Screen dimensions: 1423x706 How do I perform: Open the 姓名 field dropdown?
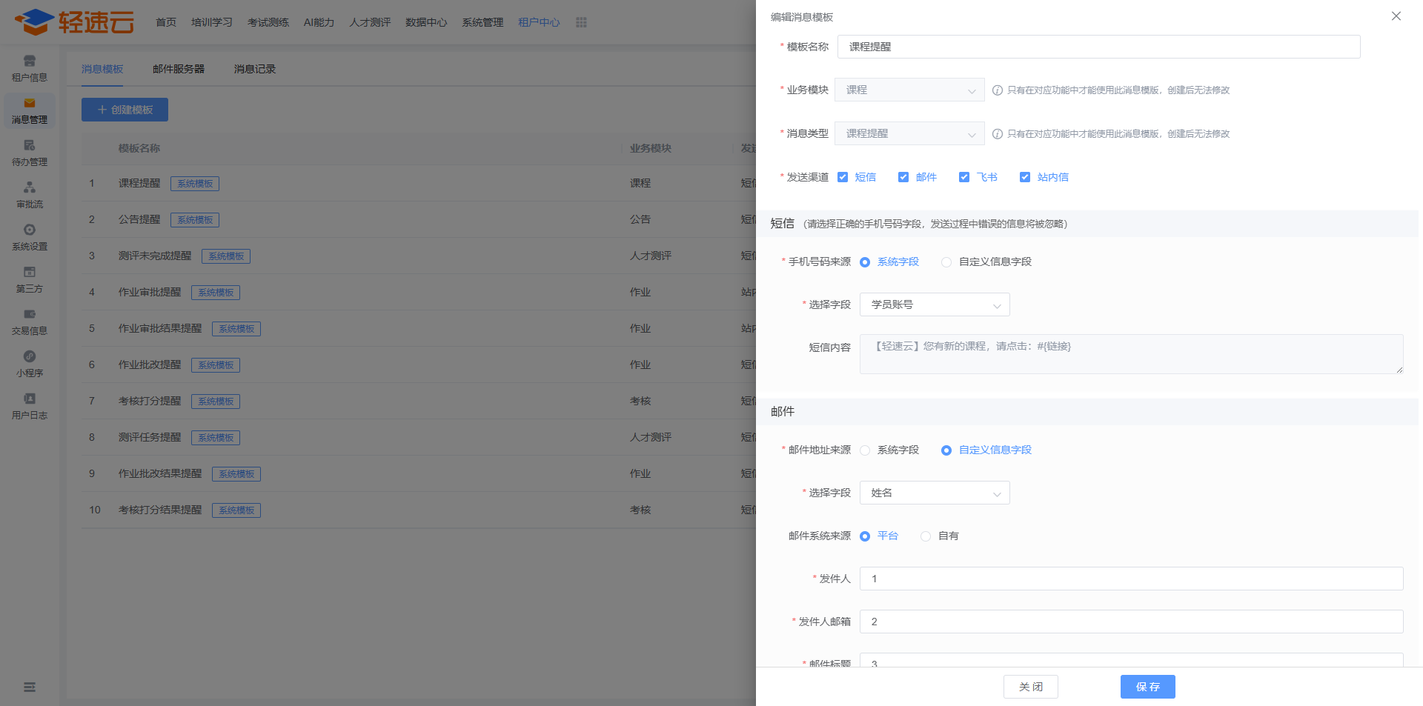click(934, 493)
